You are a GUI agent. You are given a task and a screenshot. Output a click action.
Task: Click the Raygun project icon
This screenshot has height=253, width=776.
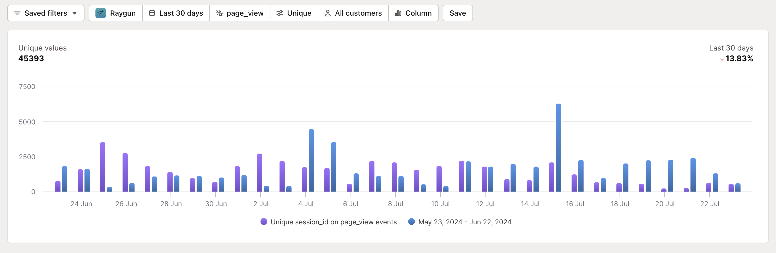point(101,13)
